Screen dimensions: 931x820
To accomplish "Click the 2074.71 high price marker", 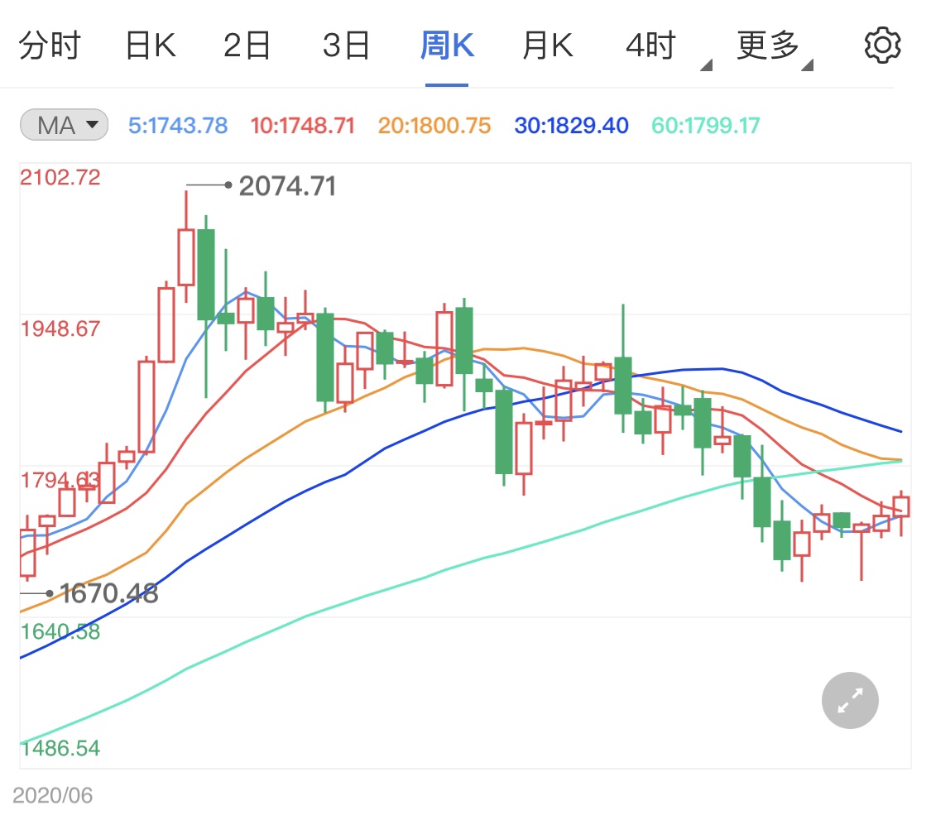I will click(x=287, y=186).
